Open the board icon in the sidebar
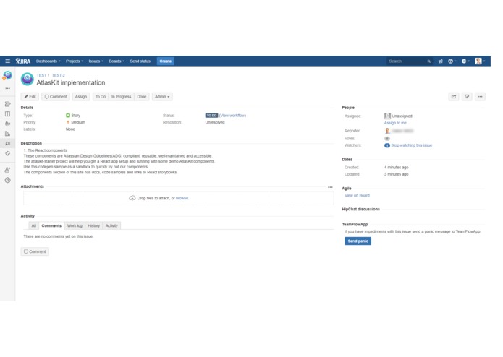 (x=8, y=114)
